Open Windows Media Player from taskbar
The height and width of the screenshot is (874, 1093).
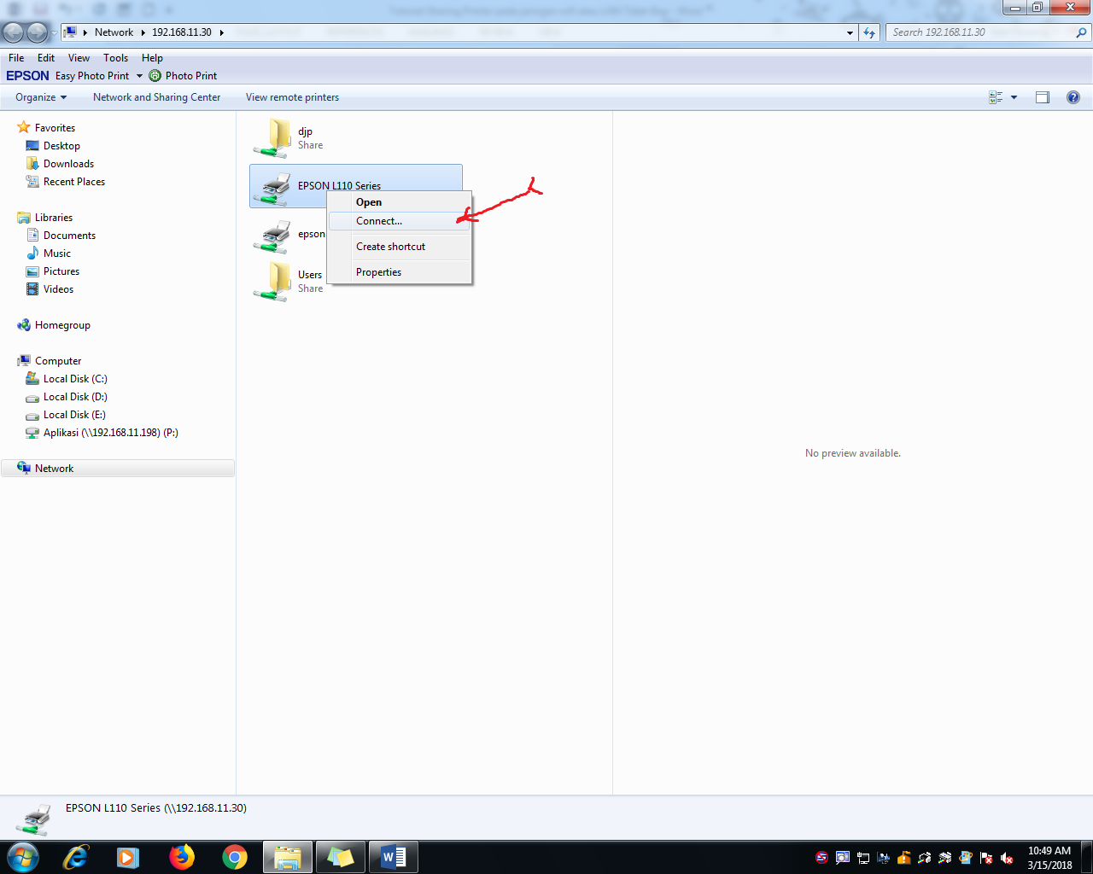(x=128, y=857)
